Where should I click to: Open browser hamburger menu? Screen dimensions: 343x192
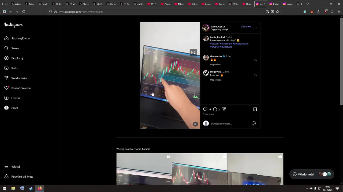[339, 12]
